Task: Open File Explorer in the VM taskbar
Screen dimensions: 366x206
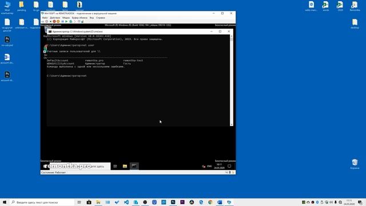Action: point(125,167)
